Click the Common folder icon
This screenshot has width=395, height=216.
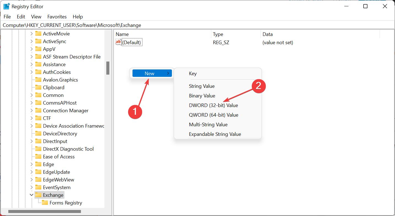point(38,95)
